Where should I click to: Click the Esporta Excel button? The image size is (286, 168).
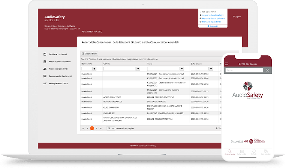tap(89, 54)
